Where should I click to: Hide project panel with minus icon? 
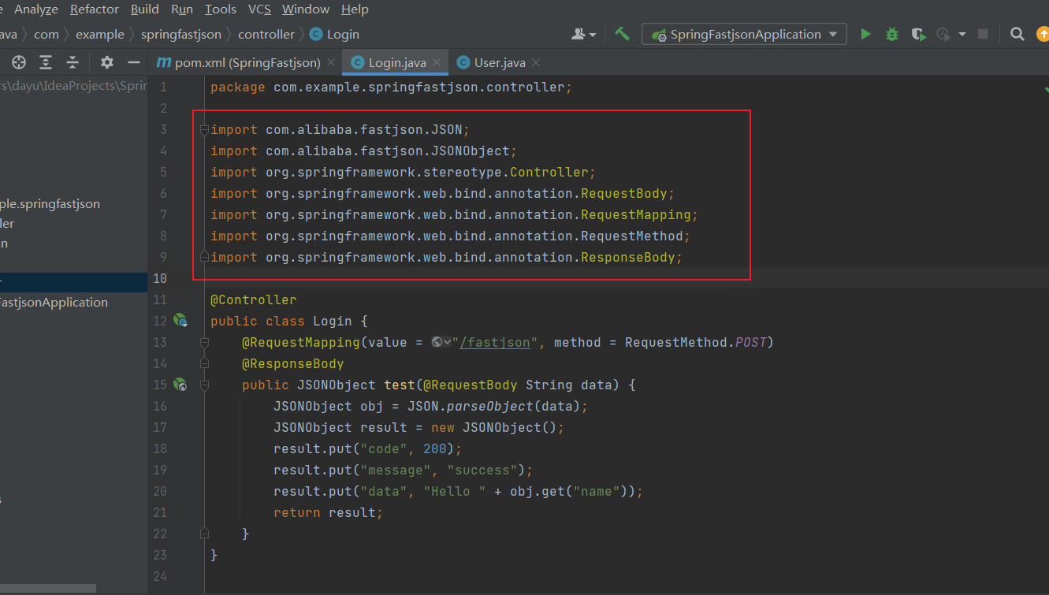[134, 62]
